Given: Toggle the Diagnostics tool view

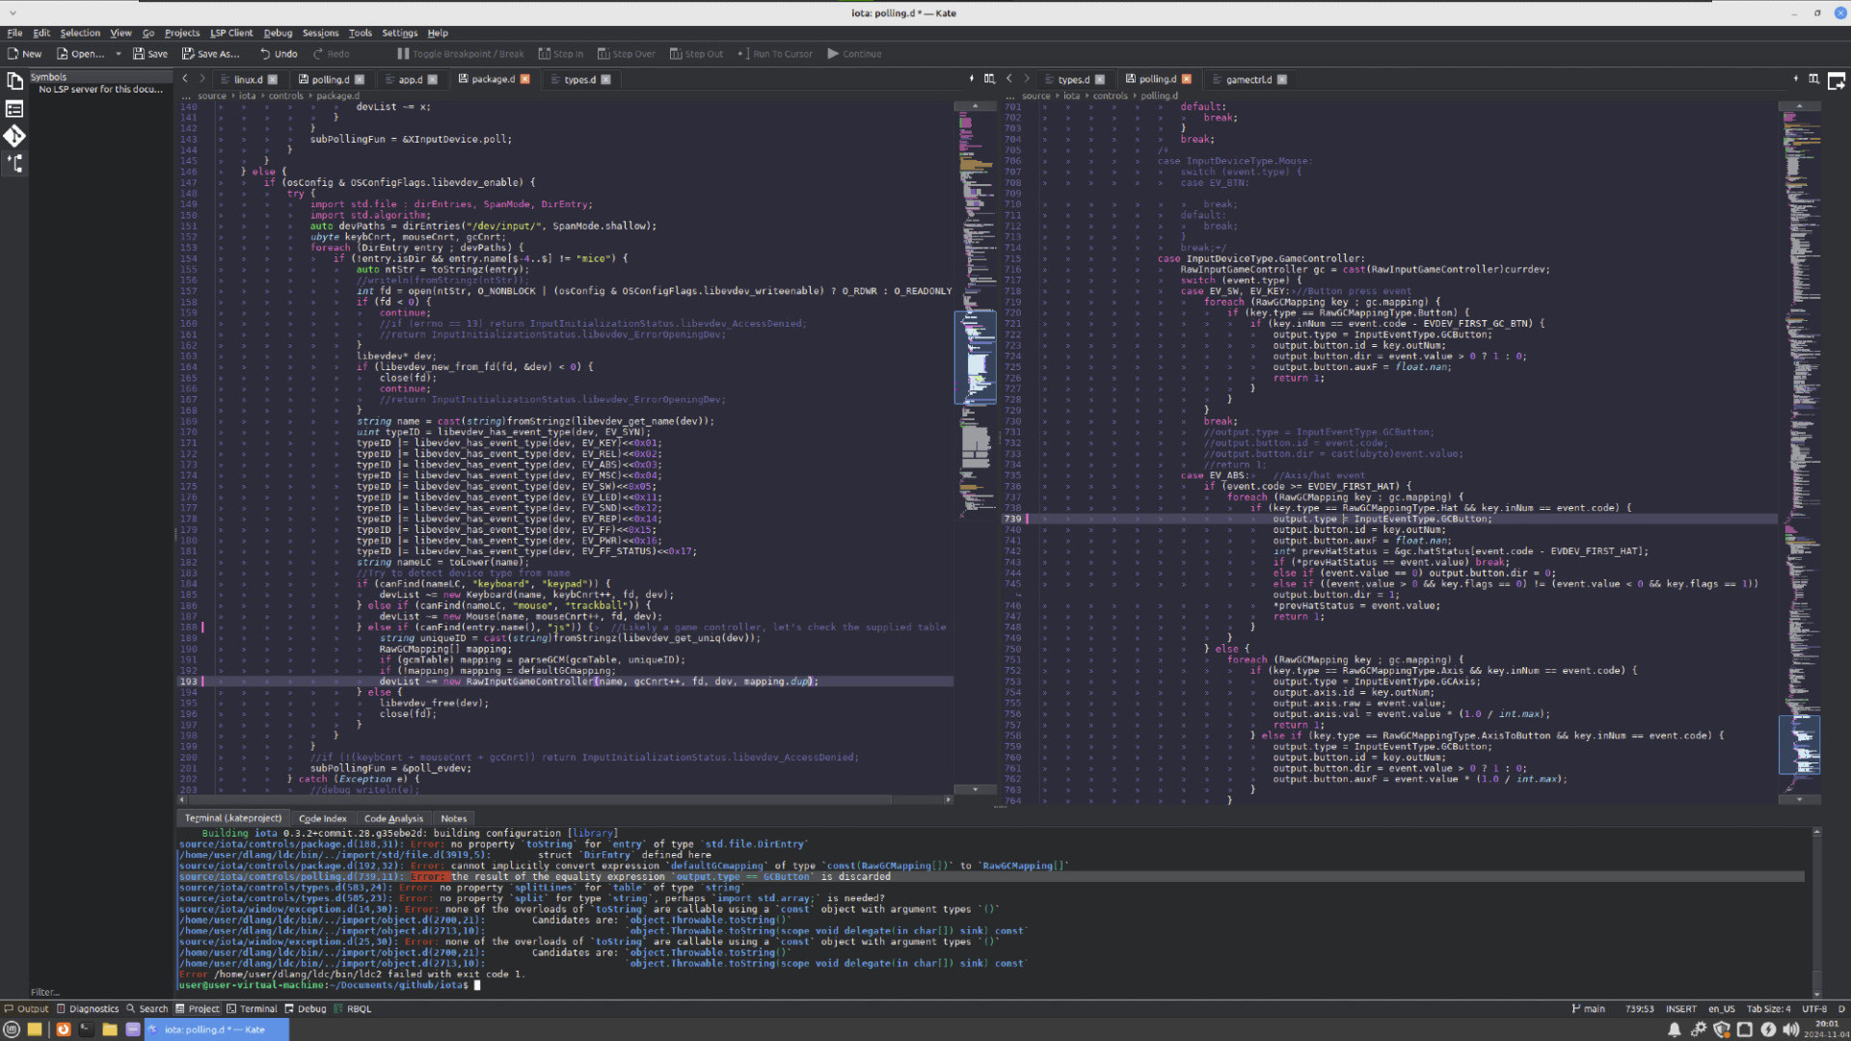Looking at the screenshot, I should coord(88,1009).
